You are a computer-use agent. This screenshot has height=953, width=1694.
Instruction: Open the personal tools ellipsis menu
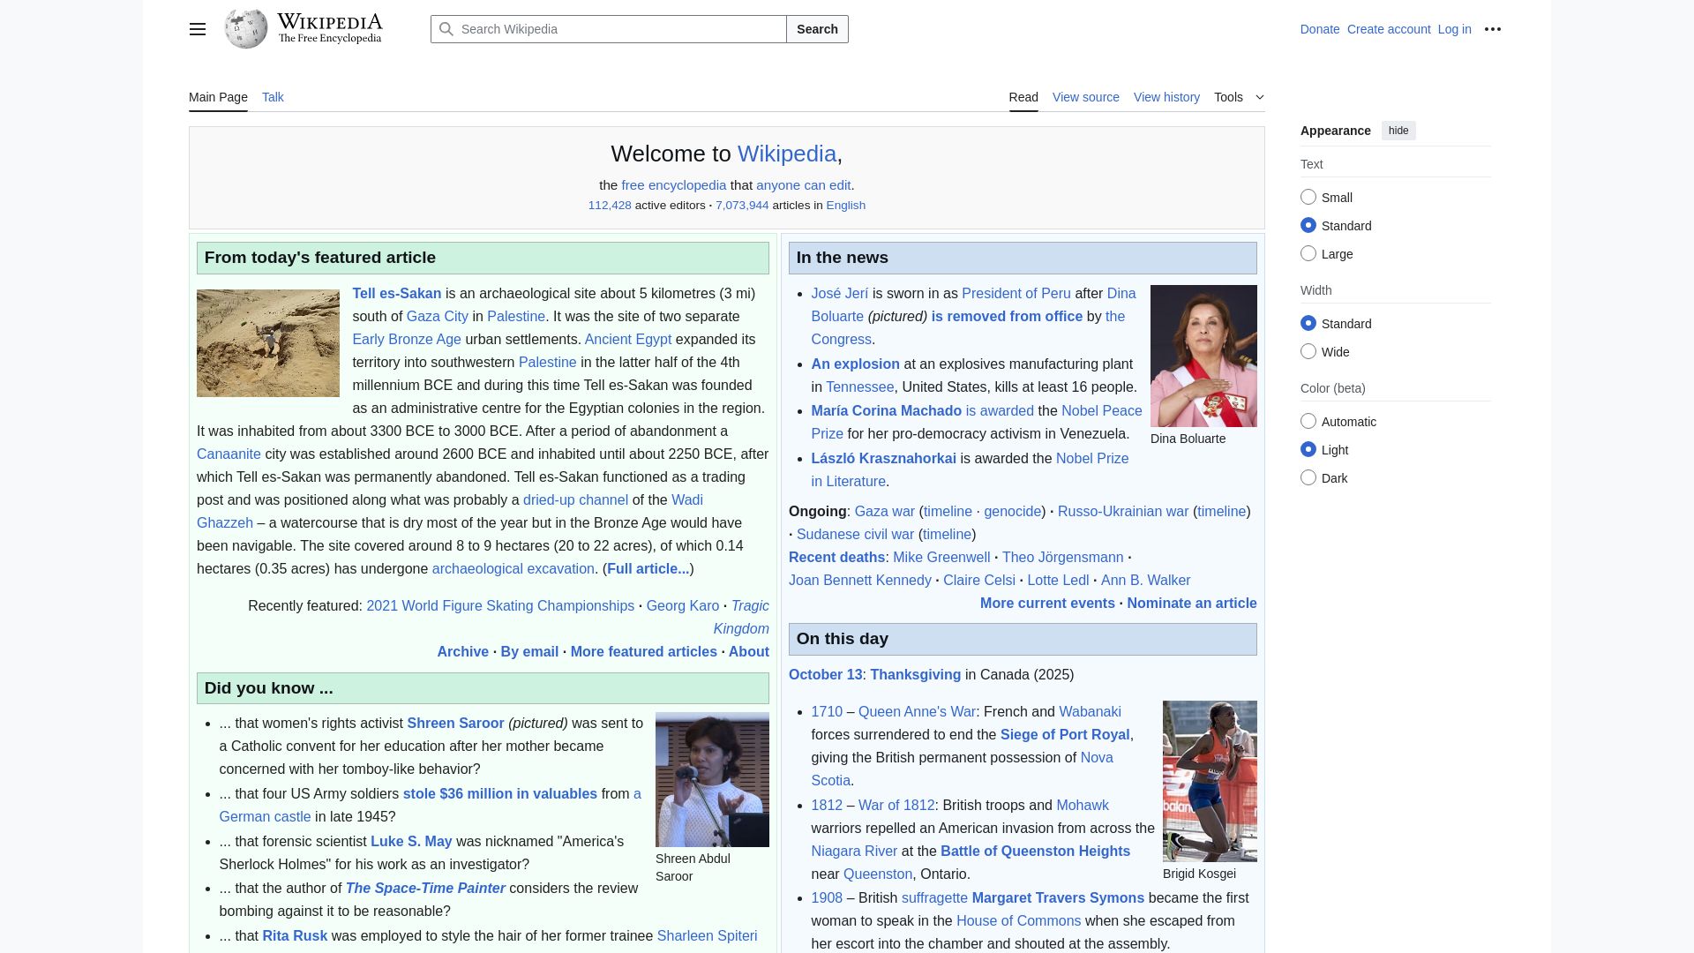pos(1493,29)
